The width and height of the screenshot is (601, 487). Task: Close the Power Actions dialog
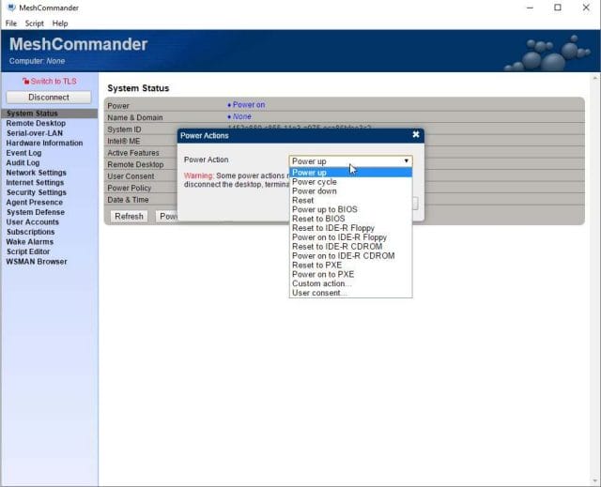point(416,135)
